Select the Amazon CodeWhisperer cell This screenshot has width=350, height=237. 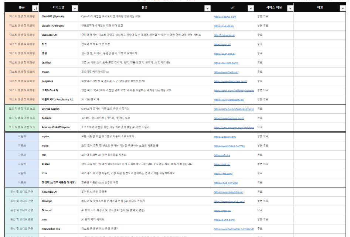tap(58, 127)
